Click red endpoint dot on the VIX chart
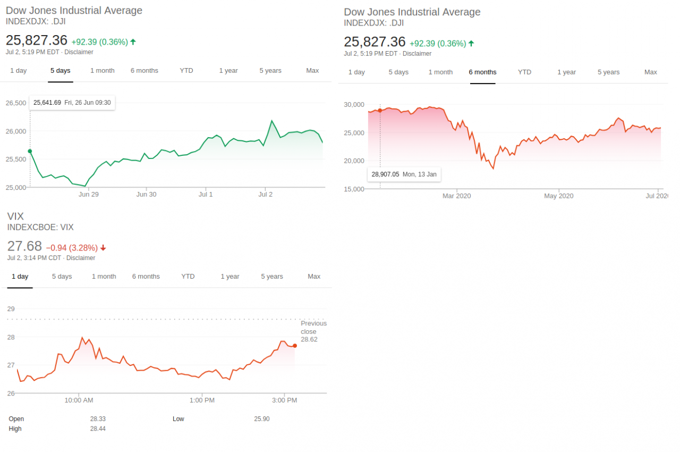 pyautogui.click(x=295, y=346)
